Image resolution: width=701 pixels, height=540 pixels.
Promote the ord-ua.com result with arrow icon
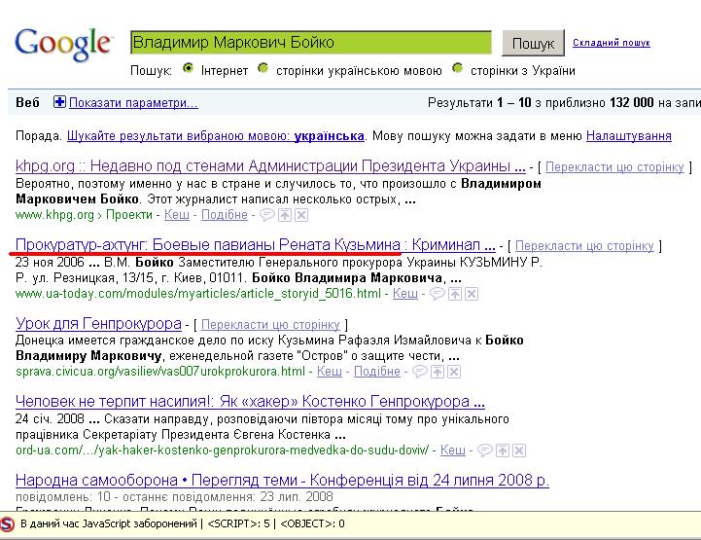(x=503, y=450)
